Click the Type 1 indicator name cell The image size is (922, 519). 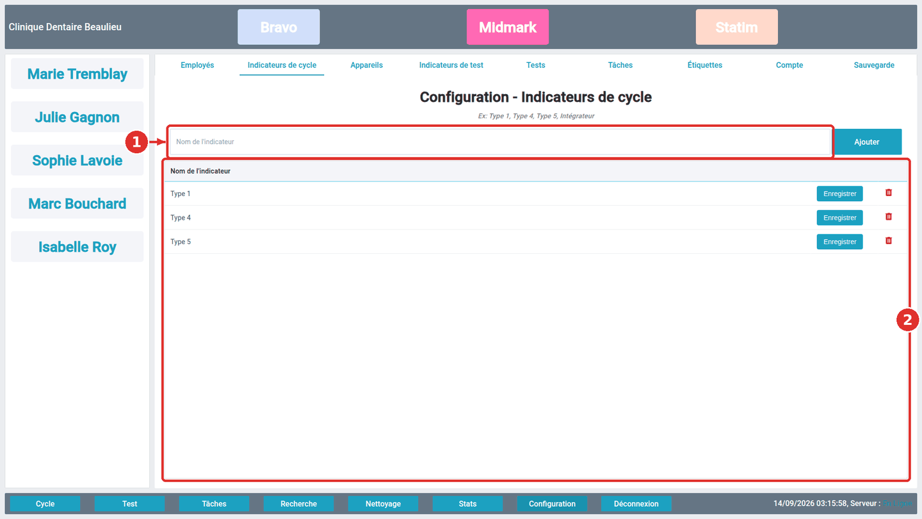[x=181, y=194]
